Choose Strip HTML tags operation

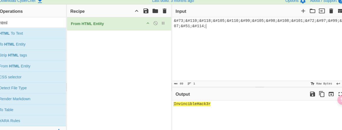(14, 55)
